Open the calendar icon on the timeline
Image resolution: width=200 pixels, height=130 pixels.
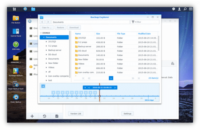tap(43, 86)
